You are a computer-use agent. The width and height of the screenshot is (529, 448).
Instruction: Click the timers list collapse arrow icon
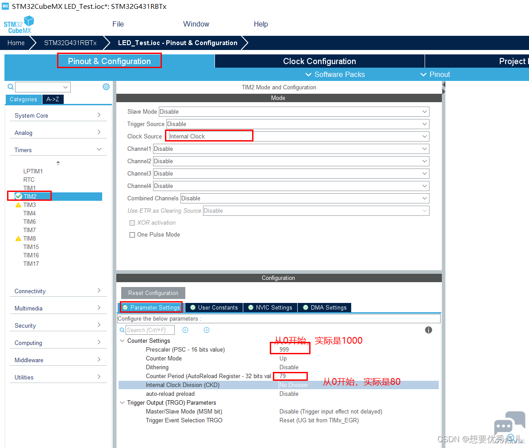coord(58,163)
